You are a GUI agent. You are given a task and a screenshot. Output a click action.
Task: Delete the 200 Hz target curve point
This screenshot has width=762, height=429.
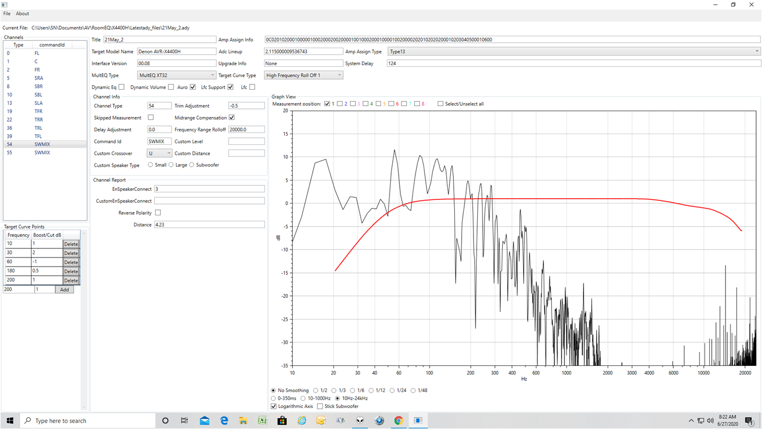click(71, 280)
